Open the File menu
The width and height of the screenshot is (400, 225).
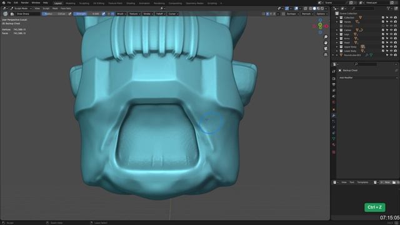point(9,2)
